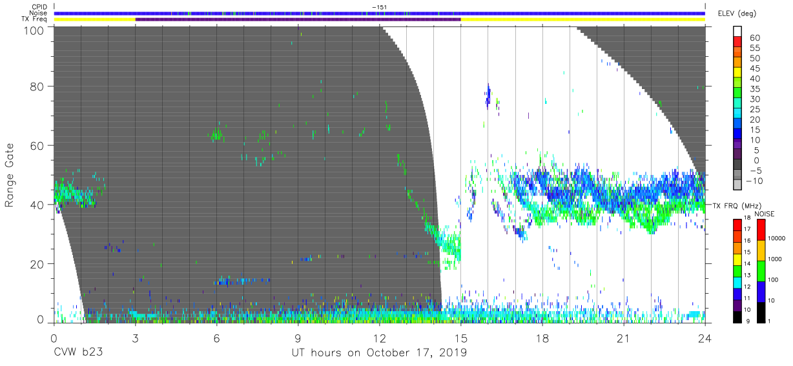Image resolution: width=793 pixels, height=366 pixels.
Task: Click the 24 tick label on the UT hours axis
Action: tap(705, 338)
